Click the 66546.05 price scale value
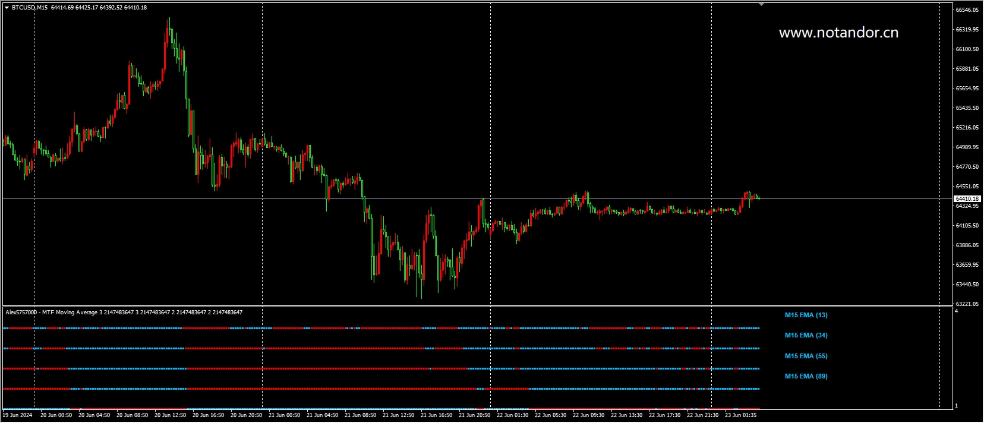984x423 pixels. [x=967, y=10]
